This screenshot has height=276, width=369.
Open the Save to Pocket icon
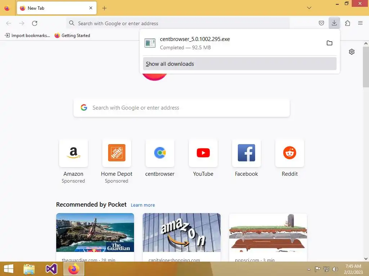pyautogui.click(x=321, y=23)
